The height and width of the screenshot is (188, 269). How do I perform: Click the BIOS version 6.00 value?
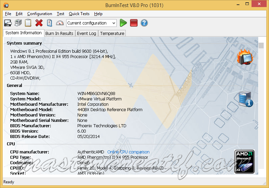pos(82,131)
